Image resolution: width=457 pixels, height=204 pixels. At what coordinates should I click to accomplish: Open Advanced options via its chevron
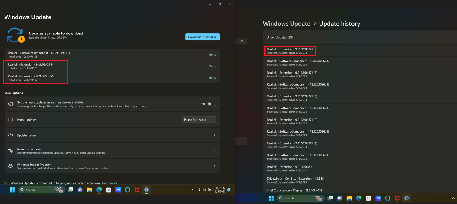click(x=215, y=151)
